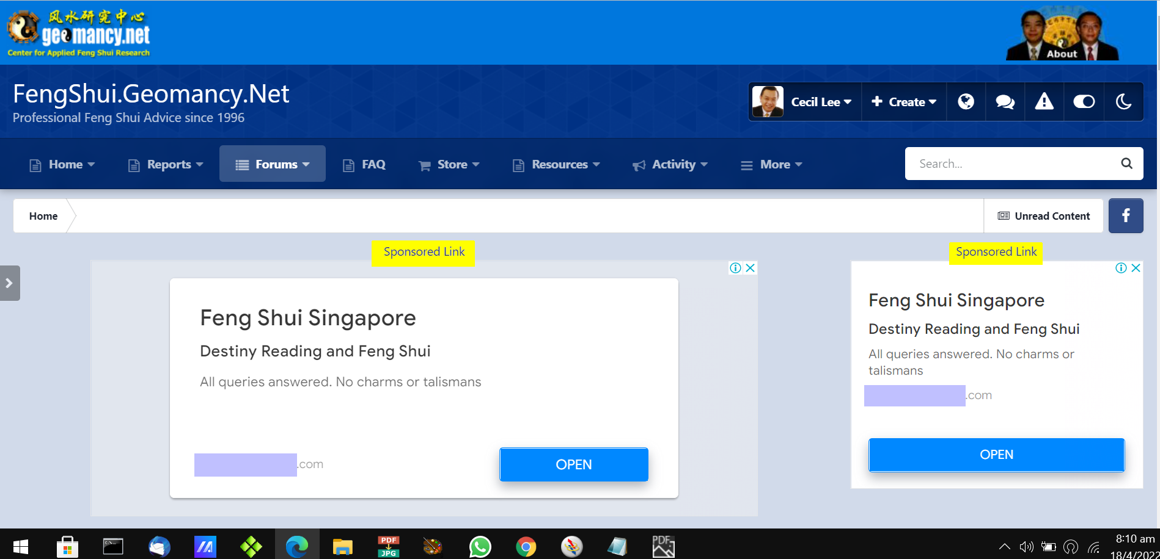Image resolution: width=1160 pixels, height=559 pixels.
Task: Go to the FAQ page
Action: (364, 164)
